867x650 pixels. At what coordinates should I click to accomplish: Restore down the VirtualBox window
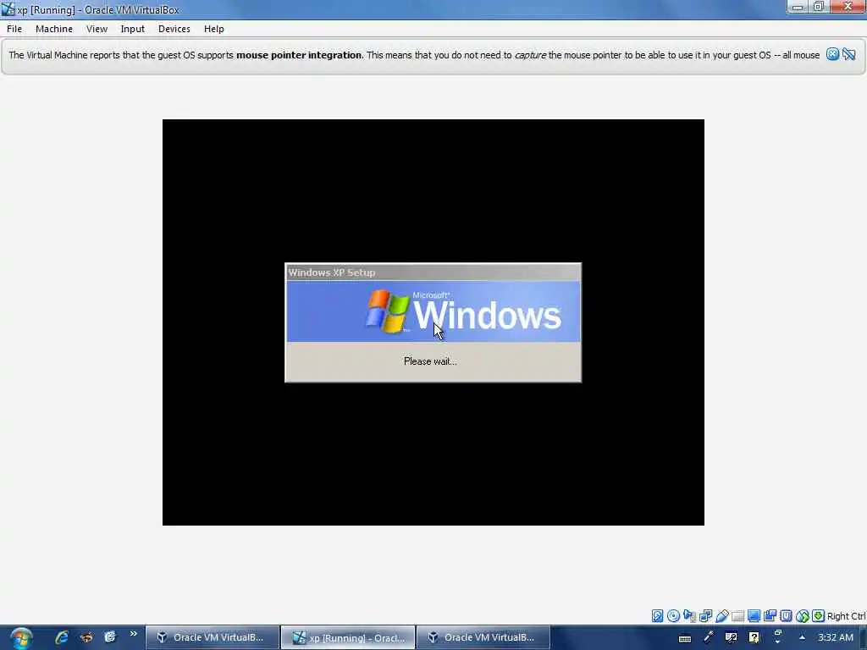819,7
